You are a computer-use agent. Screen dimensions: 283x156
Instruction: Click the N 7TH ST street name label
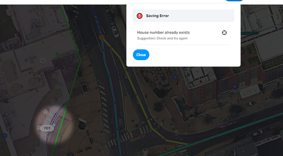pyautogui.click(x=118, y=74)
